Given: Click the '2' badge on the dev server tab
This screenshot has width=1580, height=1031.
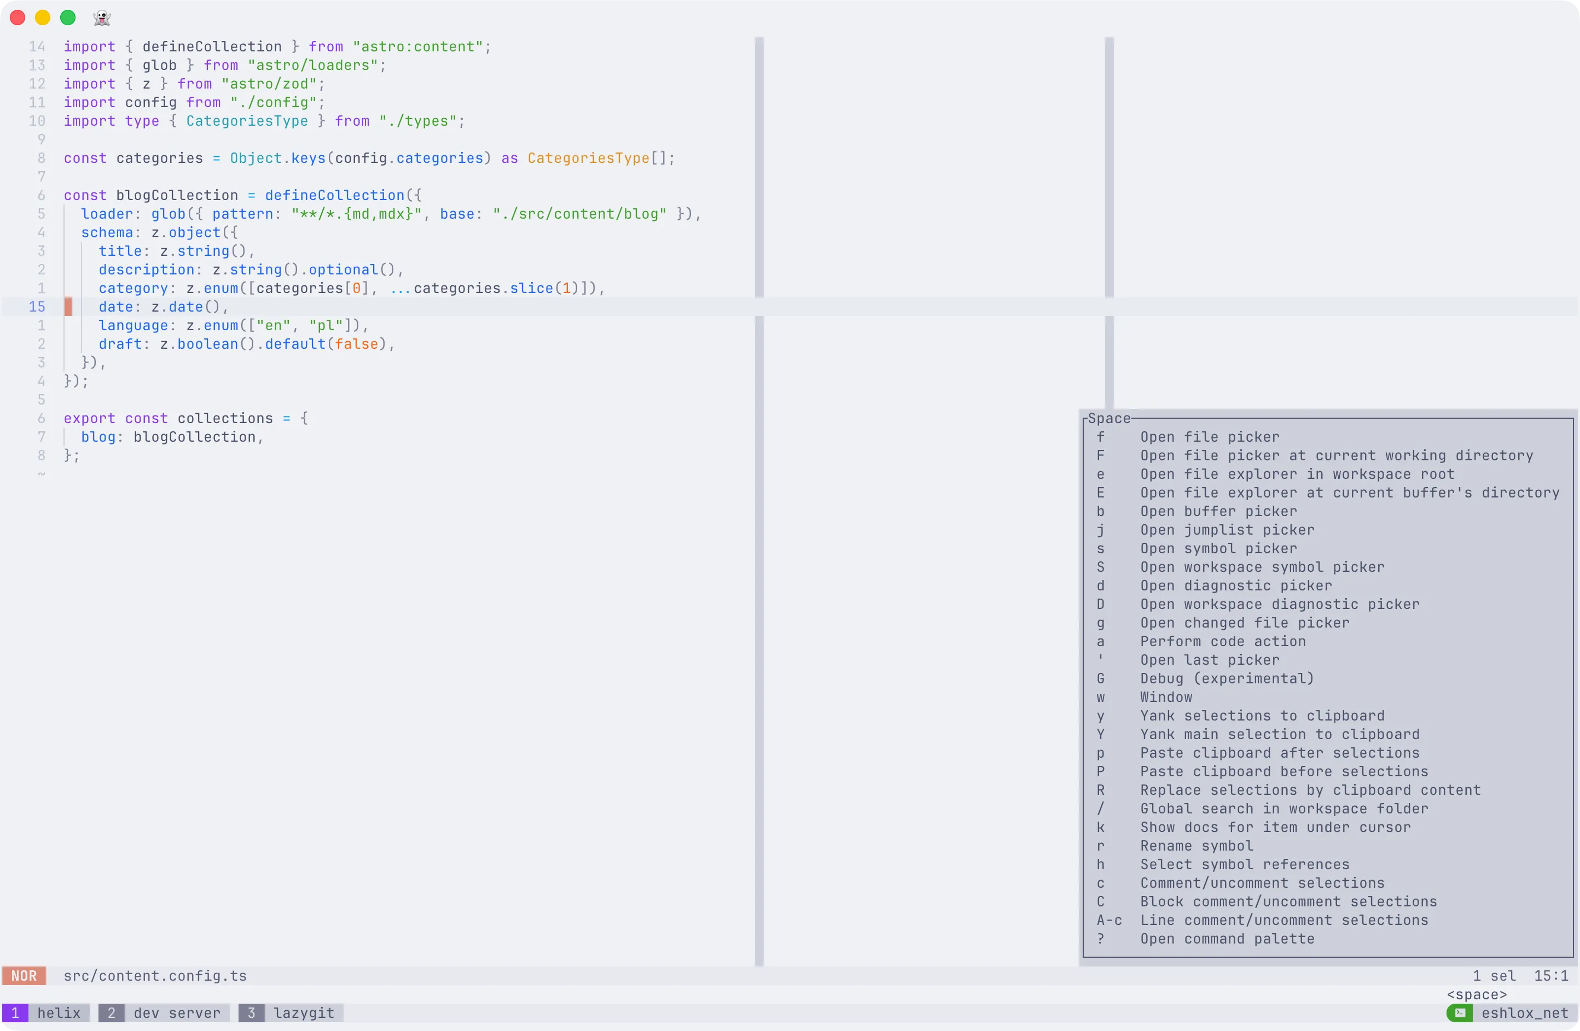Looking at the screenshot, I should click(112, 1013).
